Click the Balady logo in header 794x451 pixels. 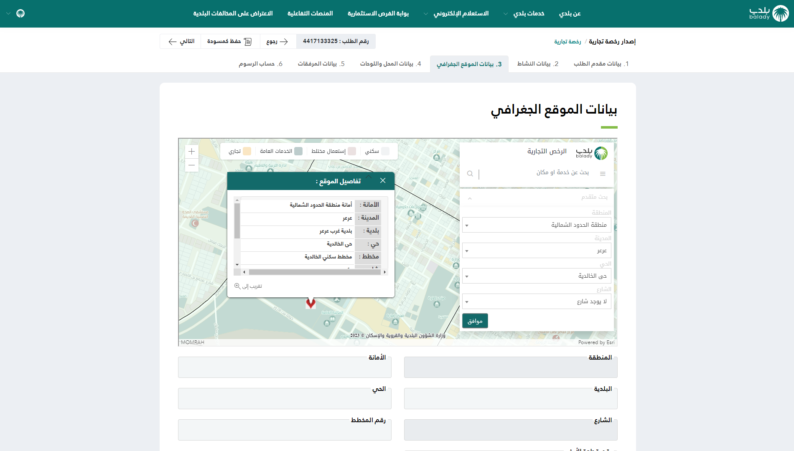pyautogui.click(x=769, y=14)
